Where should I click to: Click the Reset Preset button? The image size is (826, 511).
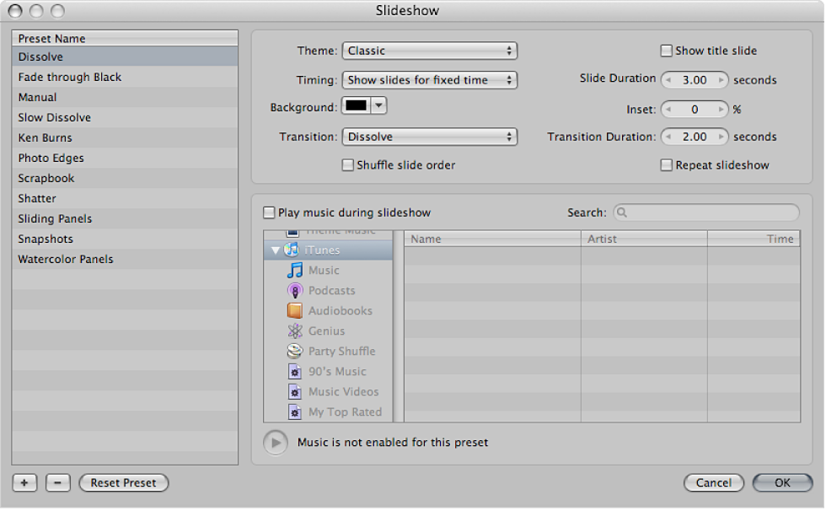123,482
